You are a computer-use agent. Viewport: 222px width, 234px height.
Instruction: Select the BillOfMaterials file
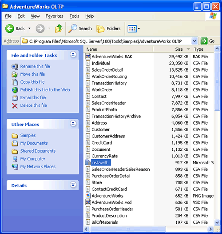(x=105, y=222)
